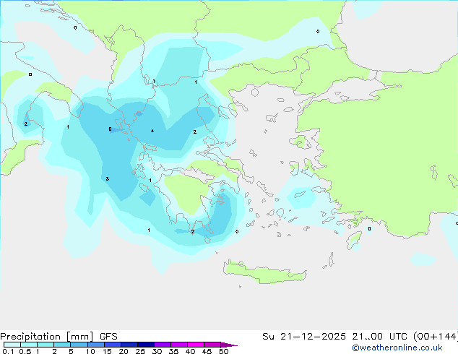458x354 pixels.
Task: Select the '50' legend scale label
Action: click(223, 351)
